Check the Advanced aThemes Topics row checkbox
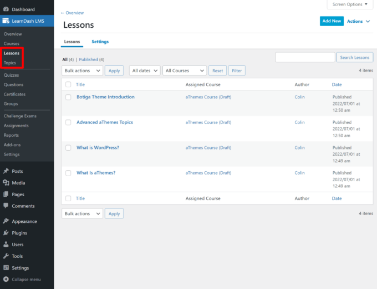 (68, 122)
